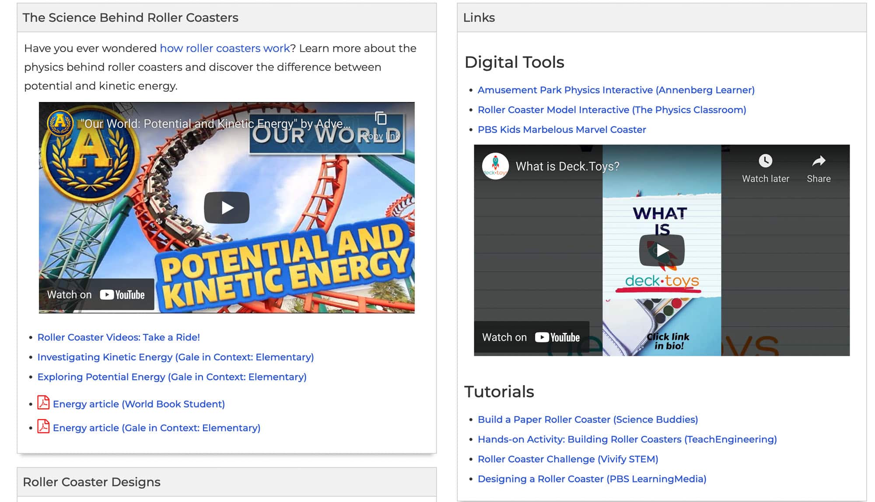This screenshot has height=502, width=875.
Task: Click the 'Links' panel heading
Action: 479,18
